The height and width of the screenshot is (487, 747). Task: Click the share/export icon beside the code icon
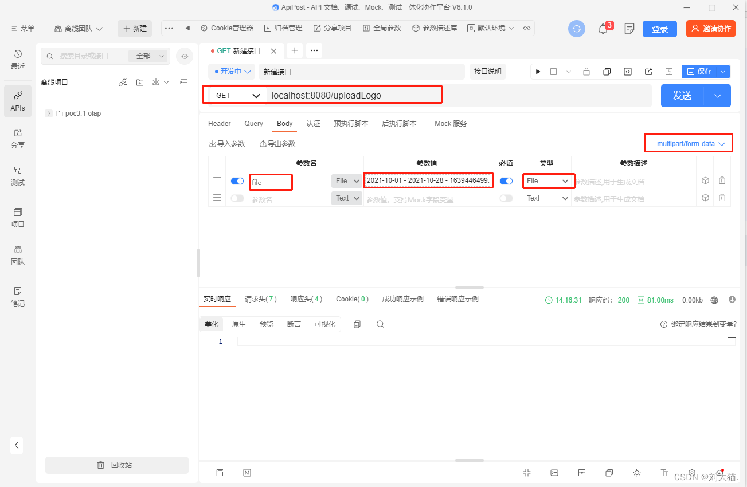point(648,71)
